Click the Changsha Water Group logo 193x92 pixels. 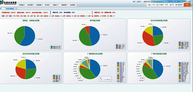click(8, 3)
